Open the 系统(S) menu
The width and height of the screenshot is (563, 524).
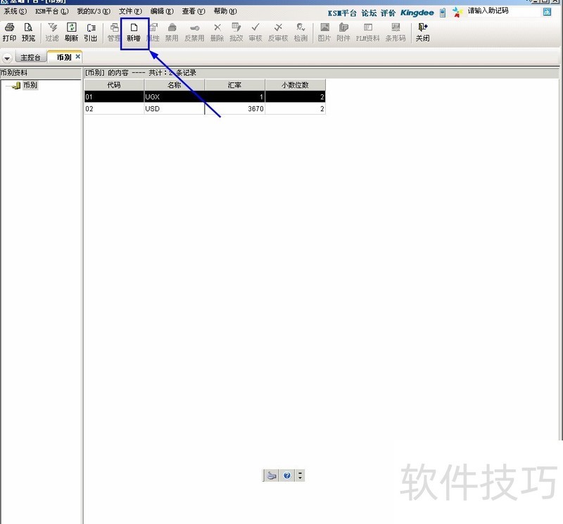coord(15,11)
